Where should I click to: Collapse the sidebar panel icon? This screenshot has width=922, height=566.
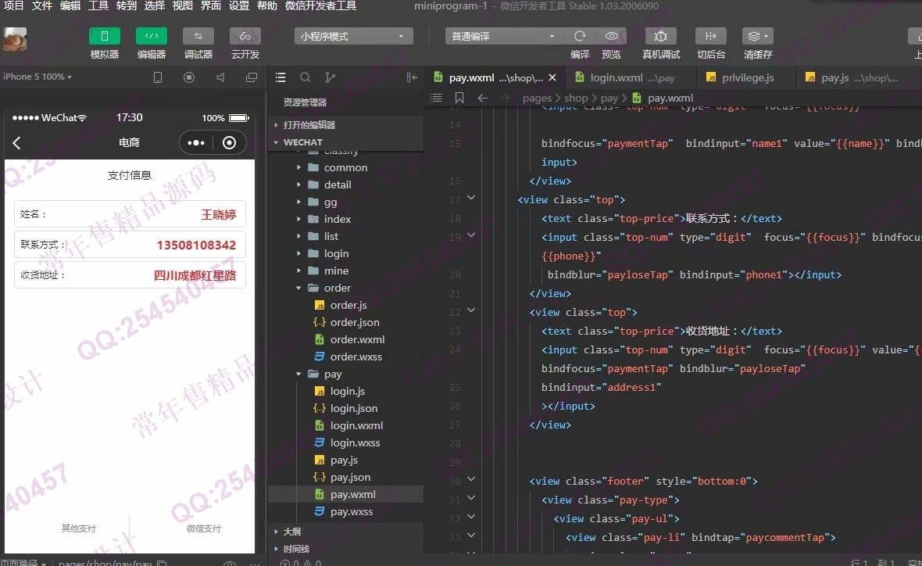[412, 77]
